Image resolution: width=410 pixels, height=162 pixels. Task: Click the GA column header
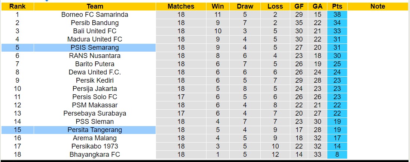tap(318, 6)
